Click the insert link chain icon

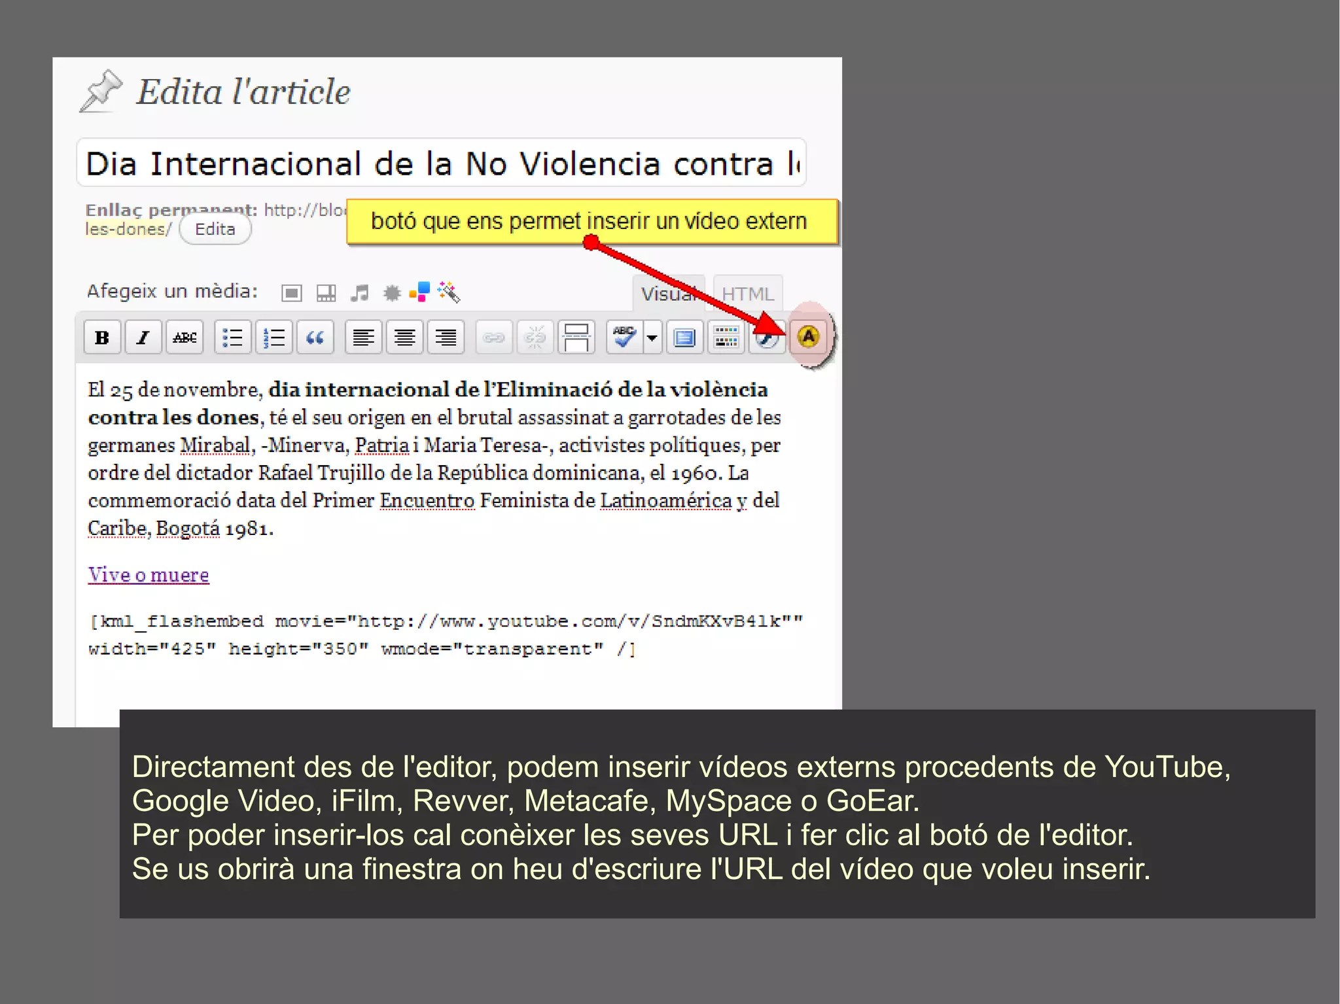pos(494,338)
